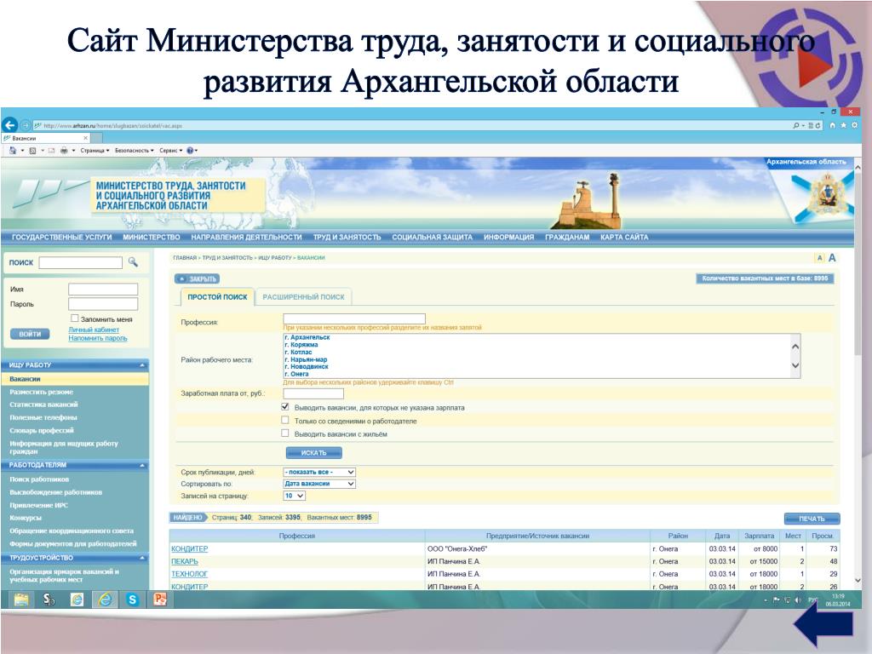Screen dimensions: 872x654
Task: Check Выводить вакансии с жильём
Action: pyautogui.click(x=285, y=433)
